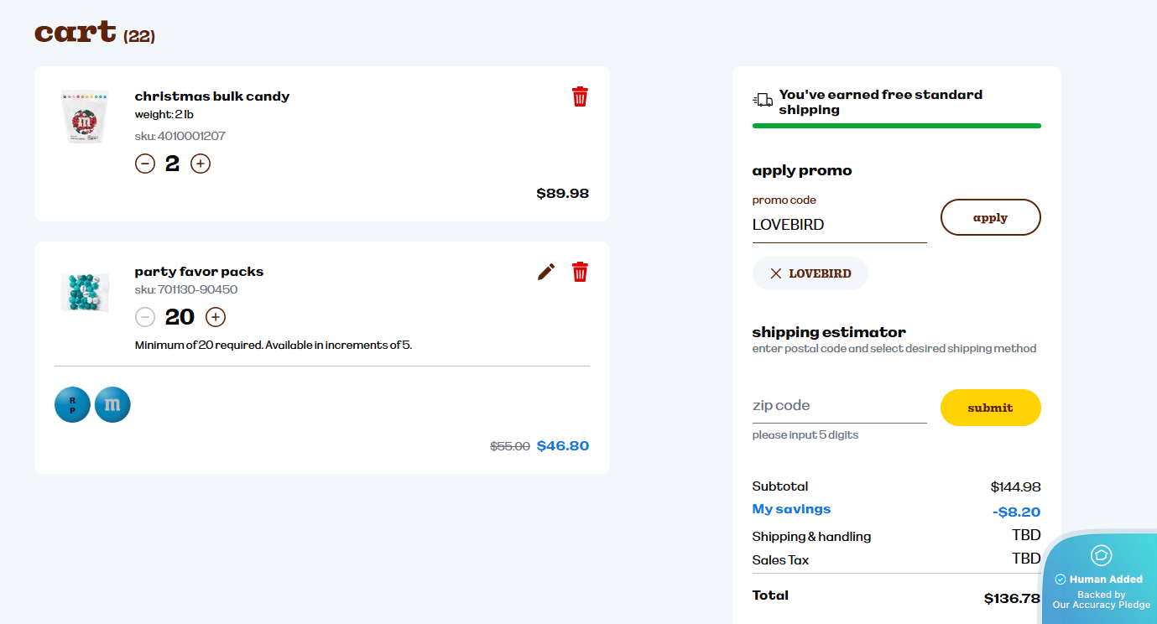Submit the zip code for shipping estimate

(x=990, y=408)
